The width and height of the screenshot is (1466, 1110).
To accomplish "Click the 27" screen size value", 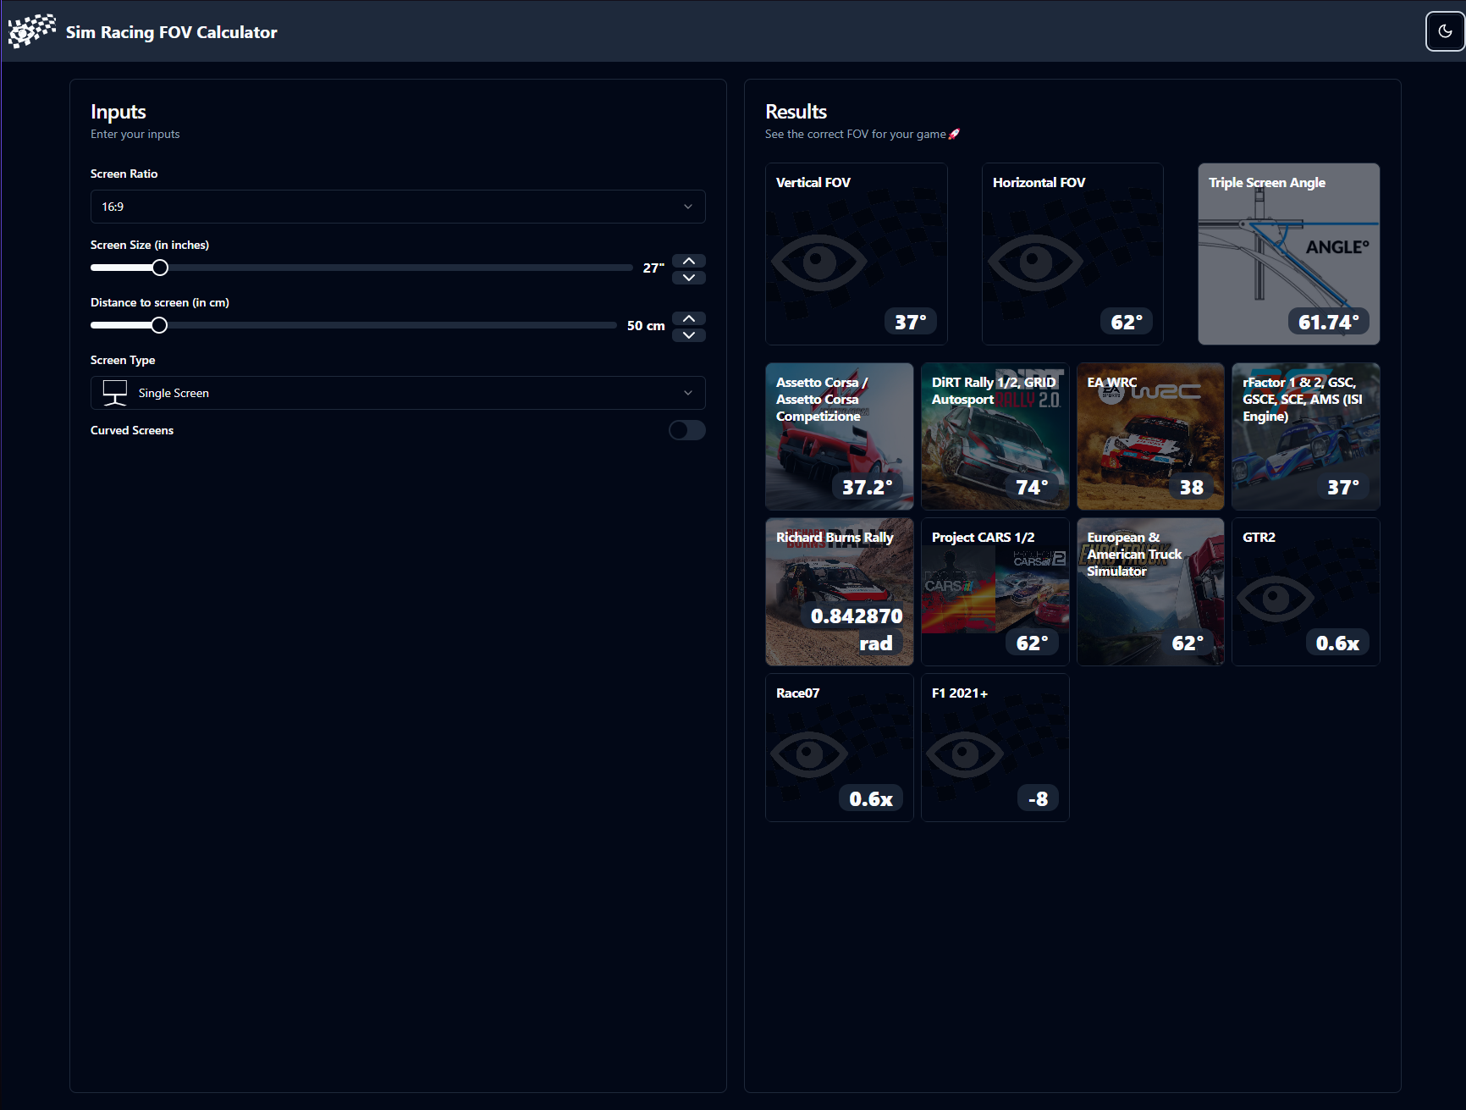I will pyautogui.click(x=653, y=268).
